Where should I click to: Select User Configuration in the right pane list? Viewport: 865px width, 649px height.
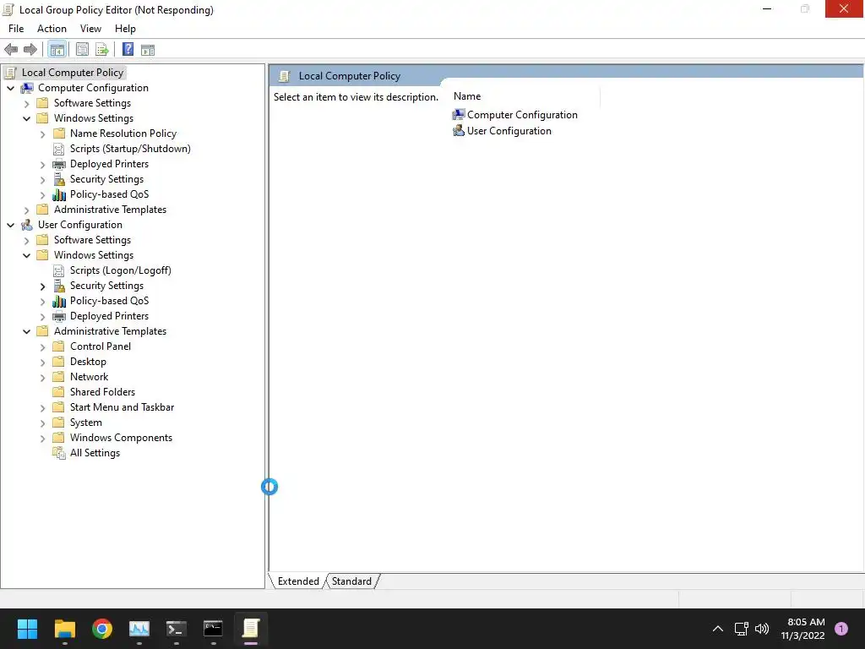click(509, 131)
